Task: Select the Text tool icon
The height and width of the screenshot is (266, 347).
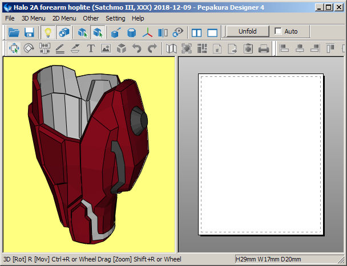Action: pos(91,49)
